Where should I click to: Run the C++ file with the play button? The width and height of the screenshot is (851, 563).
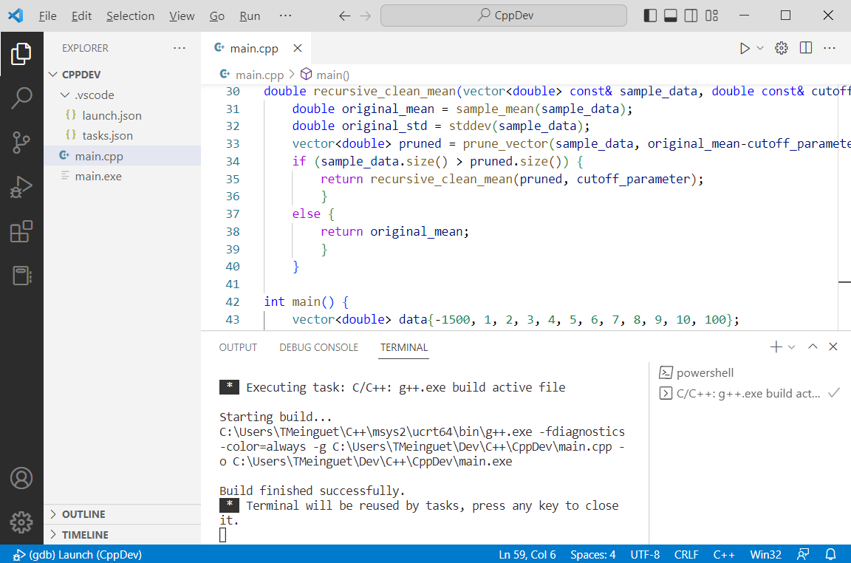coord(746,47)
